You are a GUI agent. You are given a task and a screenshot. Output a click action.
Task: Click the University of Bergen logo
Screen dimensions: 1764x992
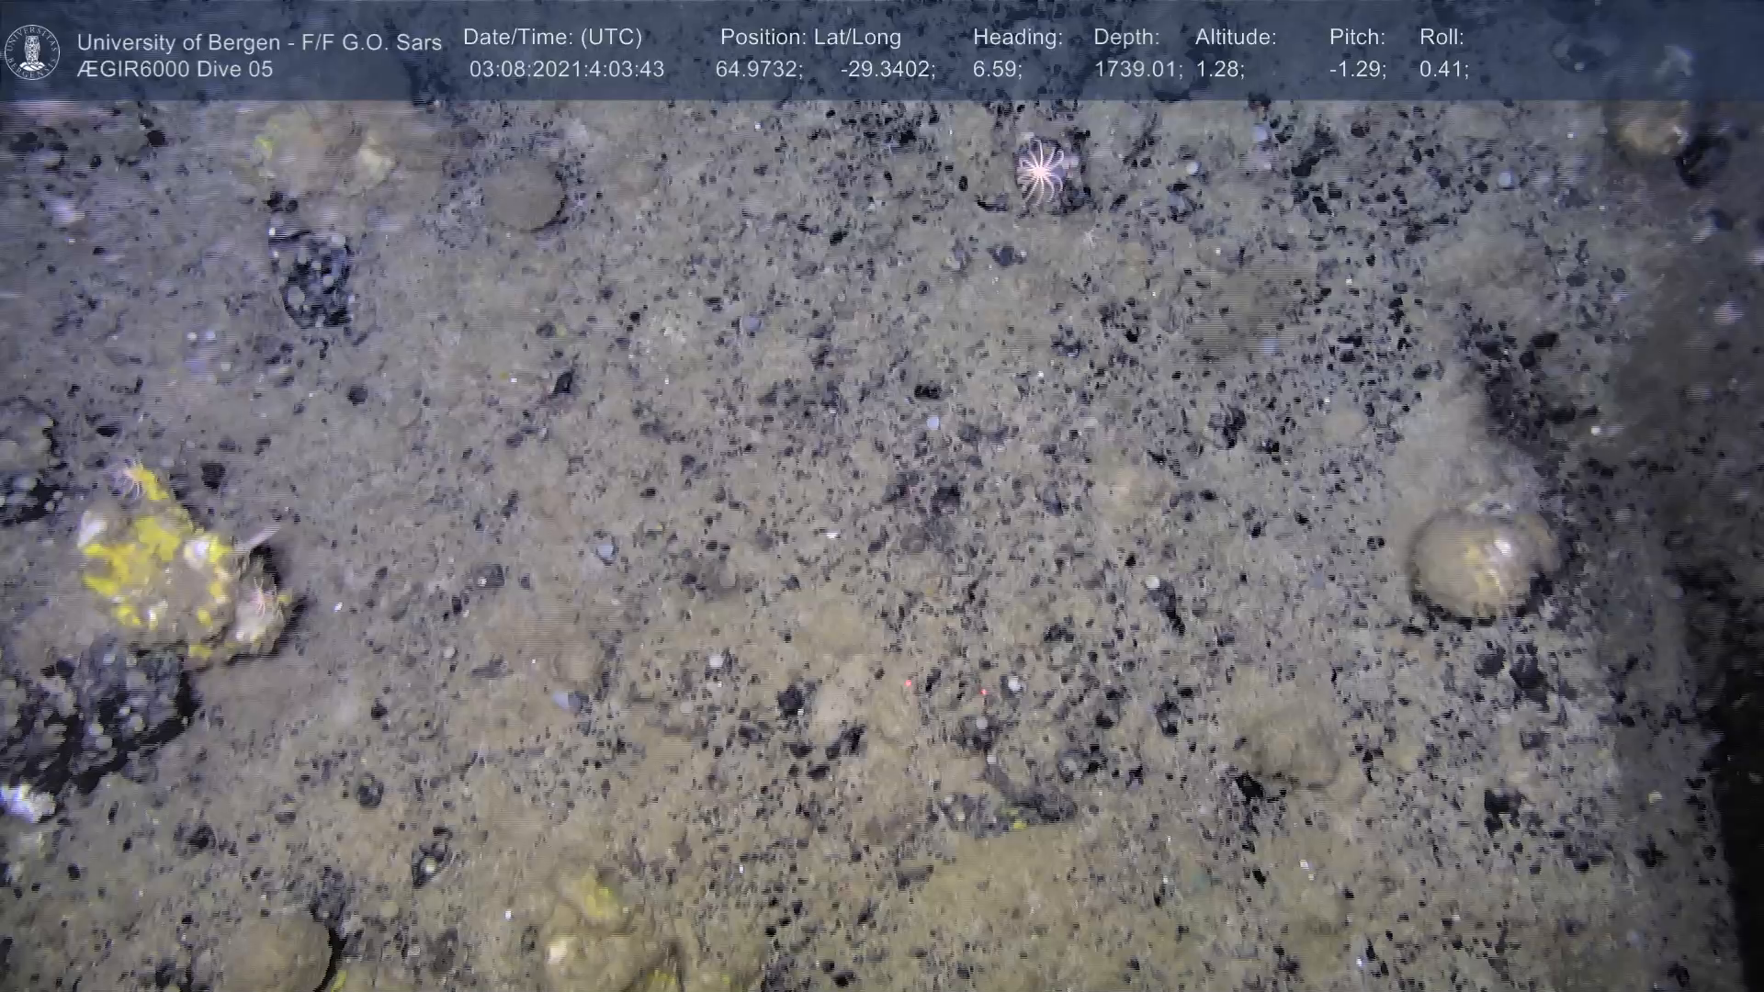pyautogui.click(x=33, y=51)
